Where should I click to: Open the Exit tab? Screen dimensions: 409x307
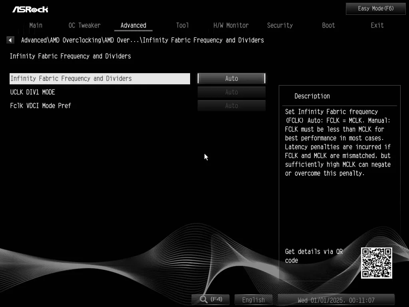377,25
